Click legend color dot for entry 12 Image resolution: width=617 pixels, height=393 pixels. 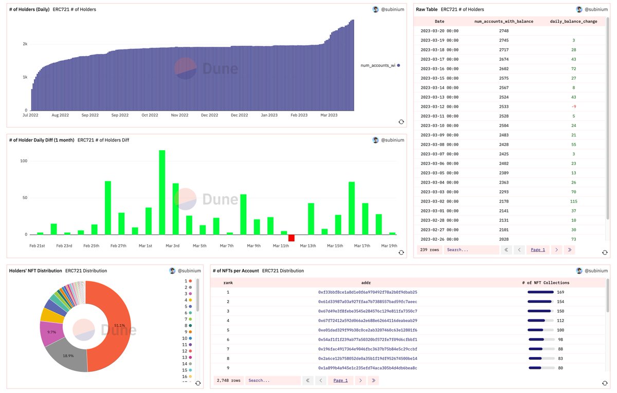coord(191,351)
